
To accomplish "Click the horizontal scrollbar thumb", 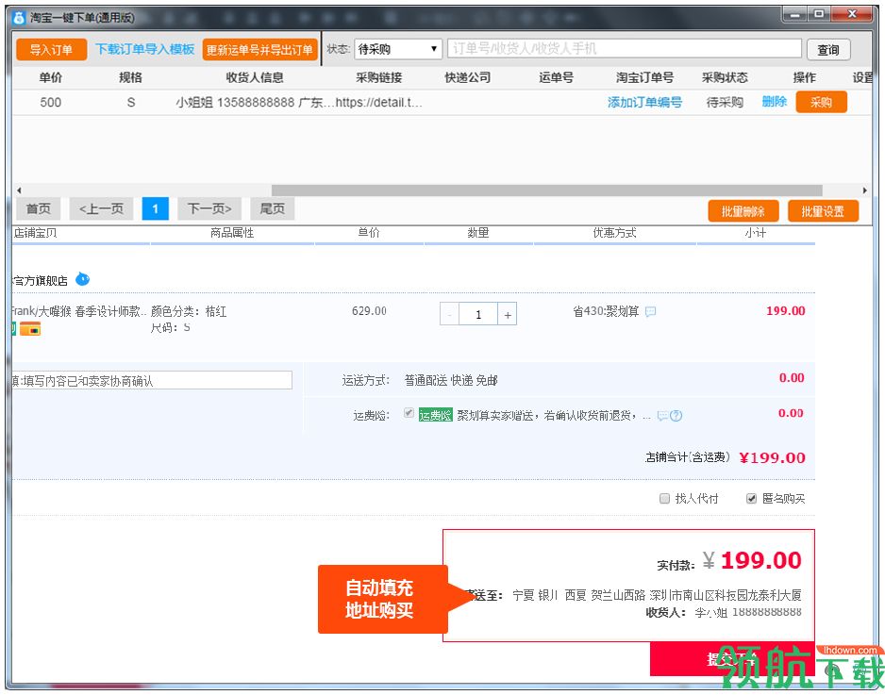I will [x=546, y=190].
